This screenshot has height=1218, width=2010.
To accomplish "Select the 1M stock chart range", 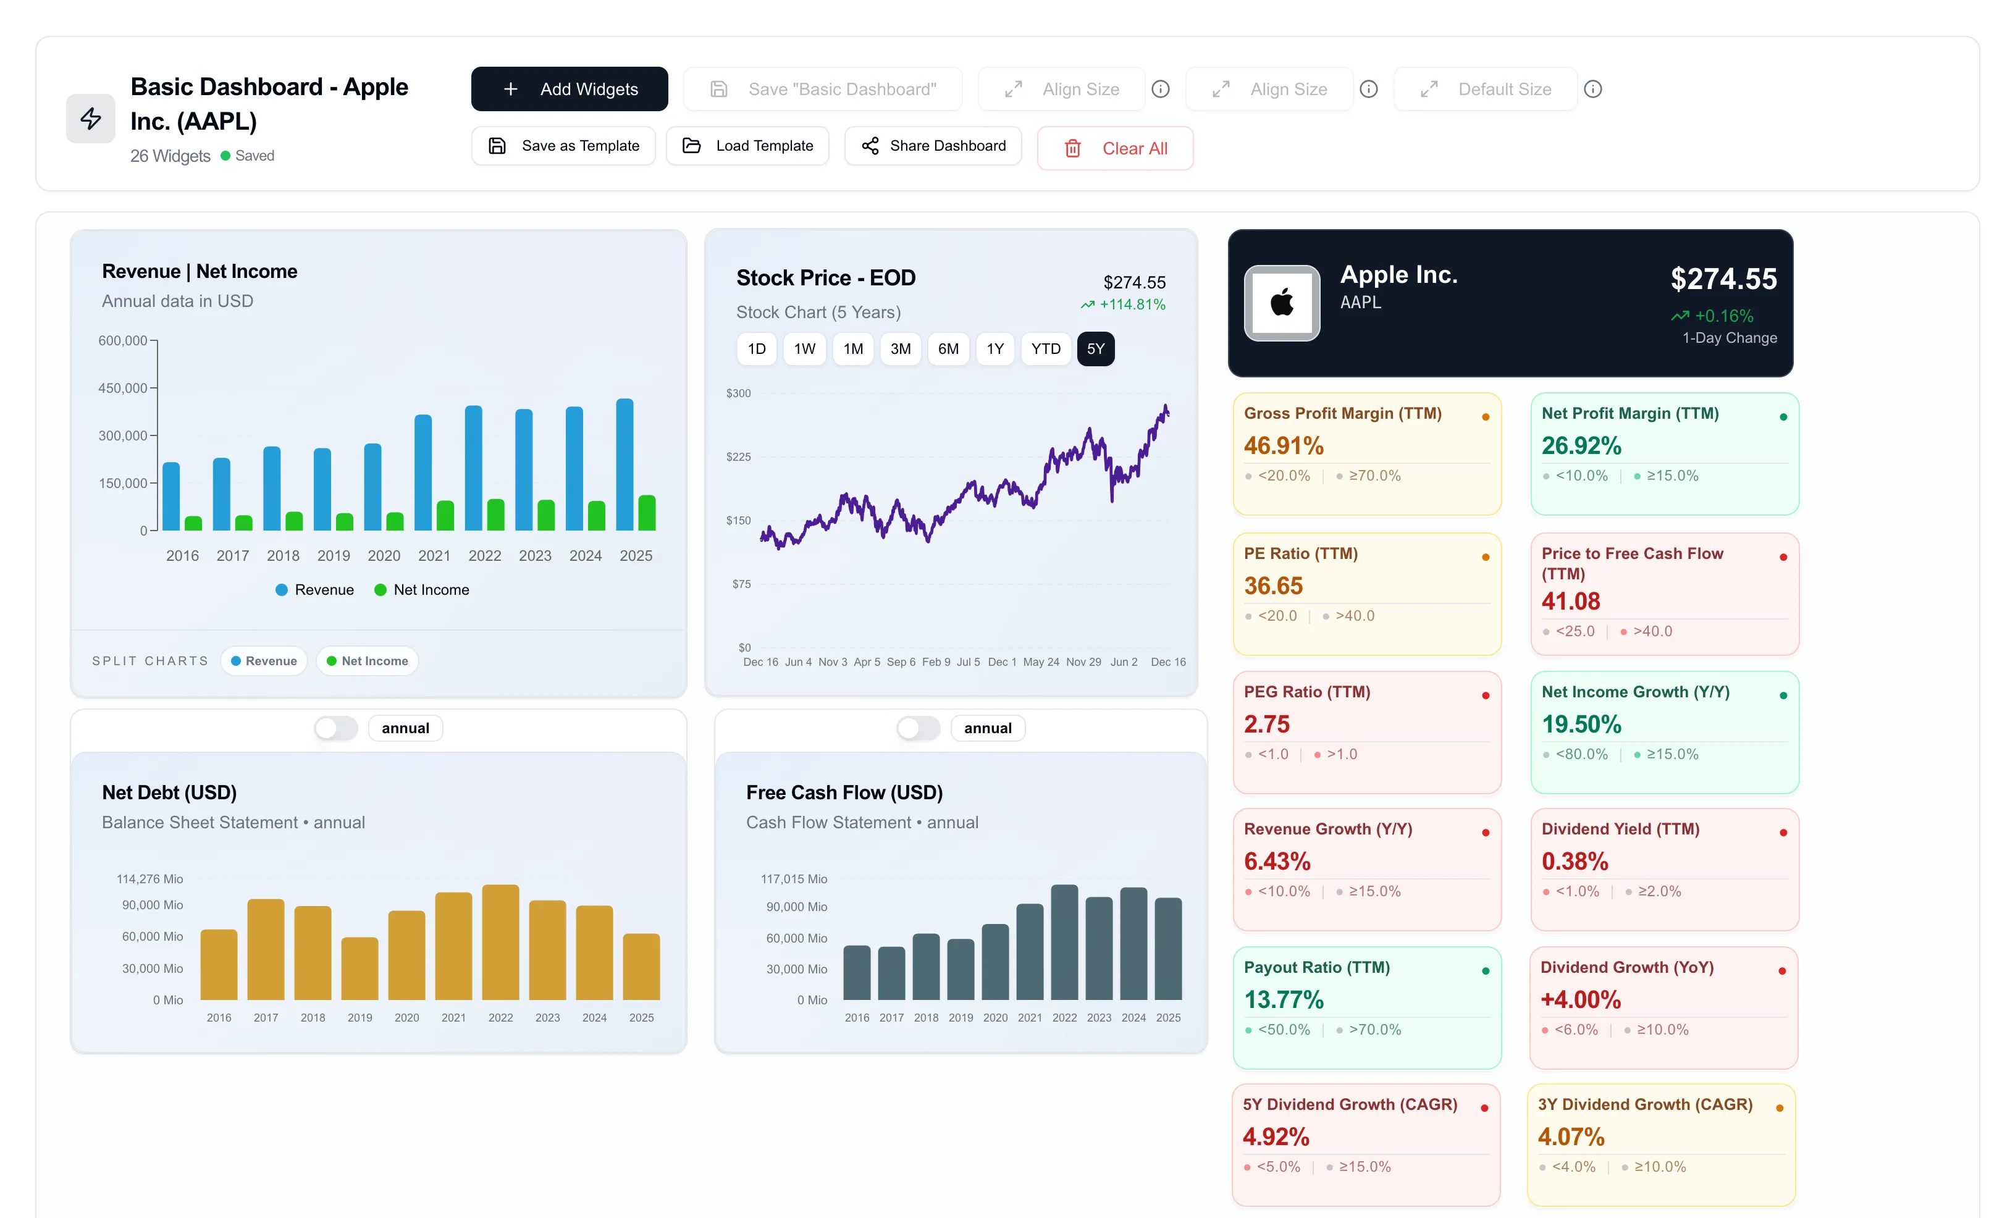I will (852, 348).
